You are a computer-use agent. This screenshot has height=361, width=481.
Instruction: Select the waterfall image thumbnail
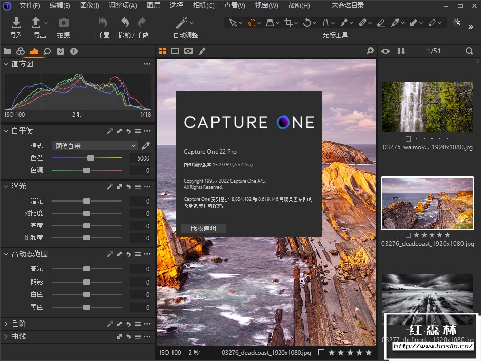point(427,107)
